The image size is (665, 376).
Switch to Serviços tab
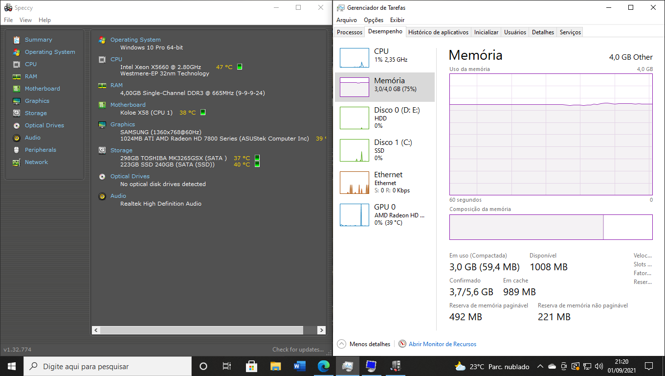pos(570,32)
